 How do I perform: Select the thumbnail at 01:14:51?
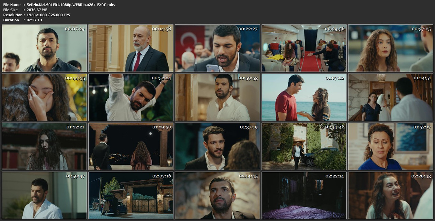pos(390,97)
